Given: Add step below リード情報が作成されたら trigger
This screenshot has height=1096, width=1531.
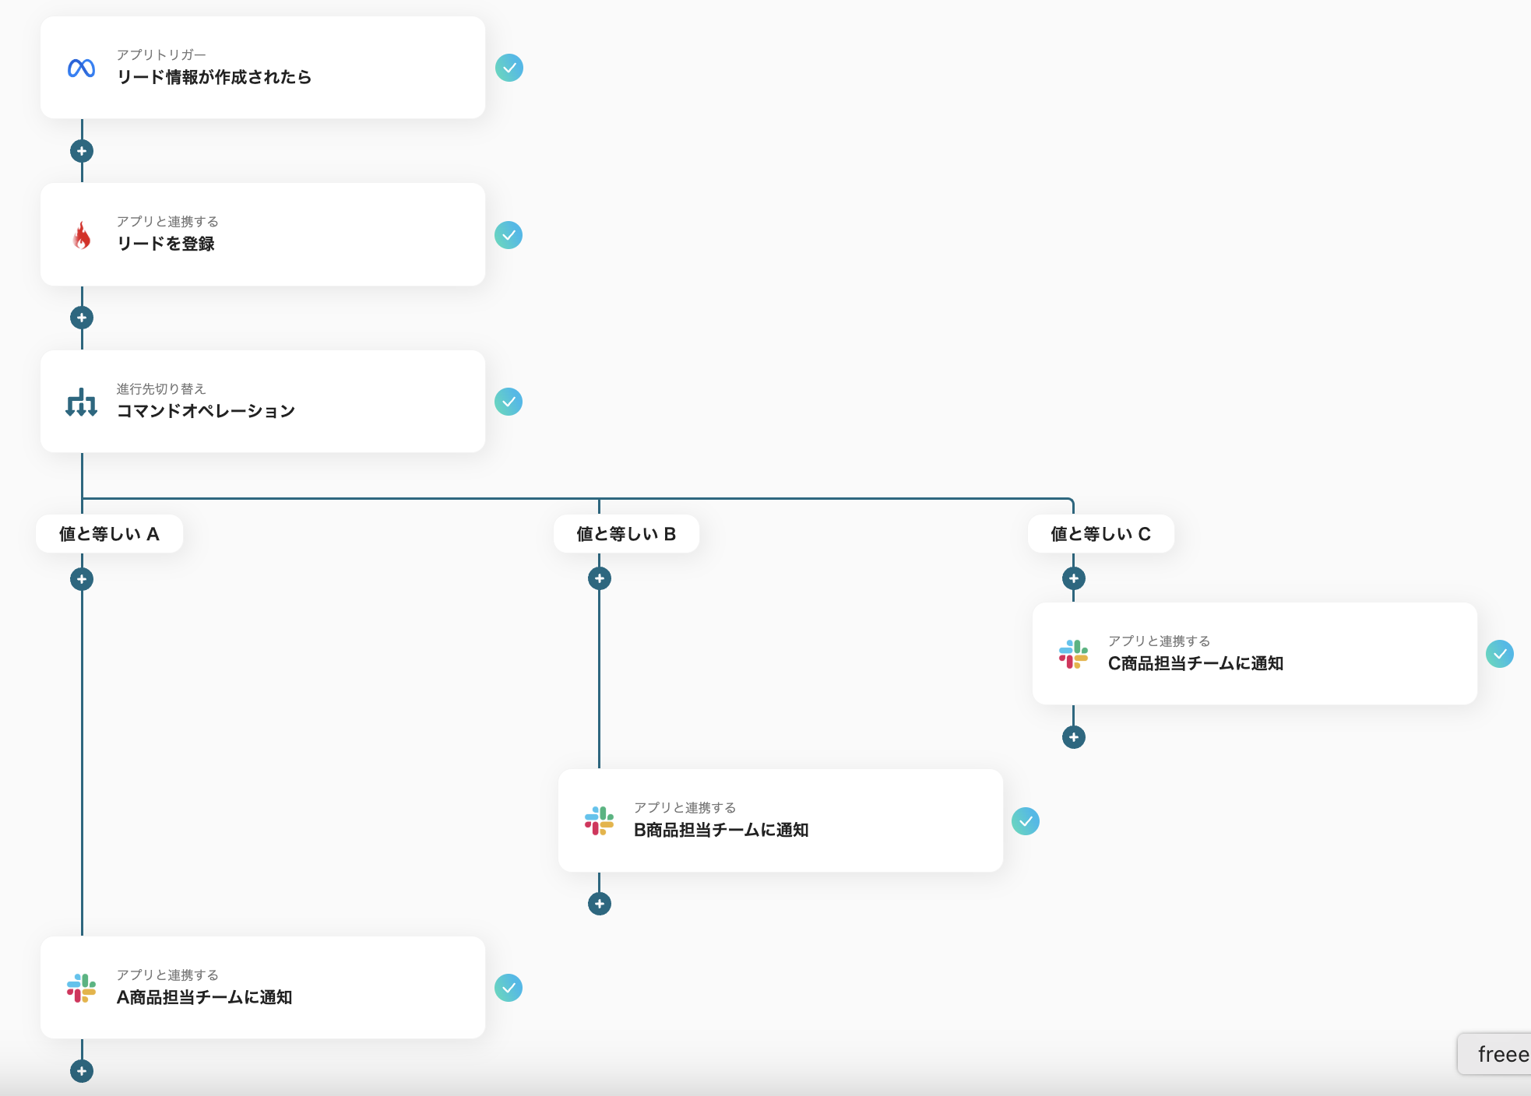Looking at the screenshot, I should [82, 151].
